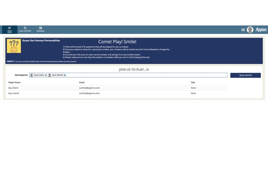The image size is (268, 191).
Task: Select the Quiz client2 table row name
Action: 13,93
